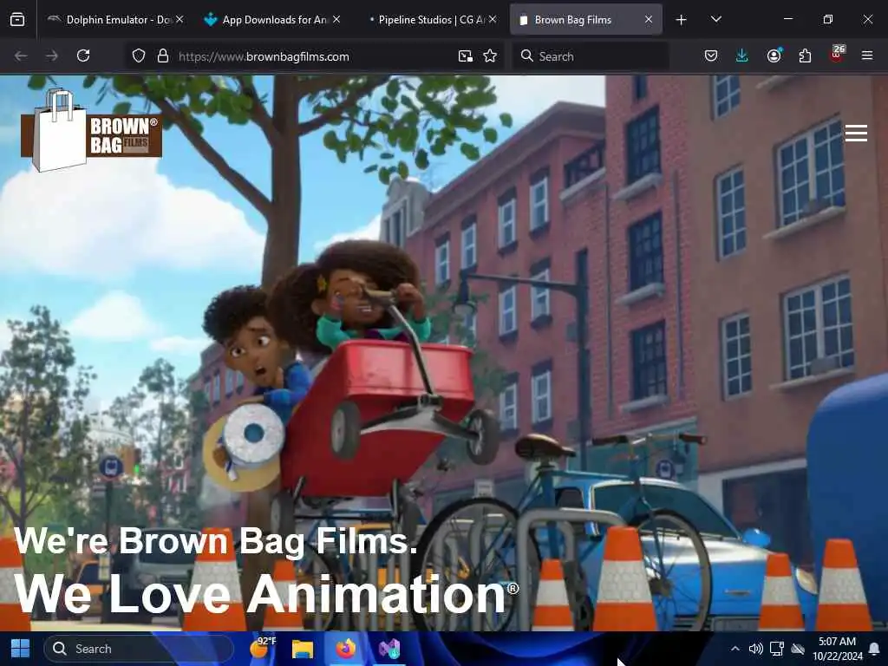Open the Extensions panel
Screen dimensions: 888x666
[x=805, y=56]
